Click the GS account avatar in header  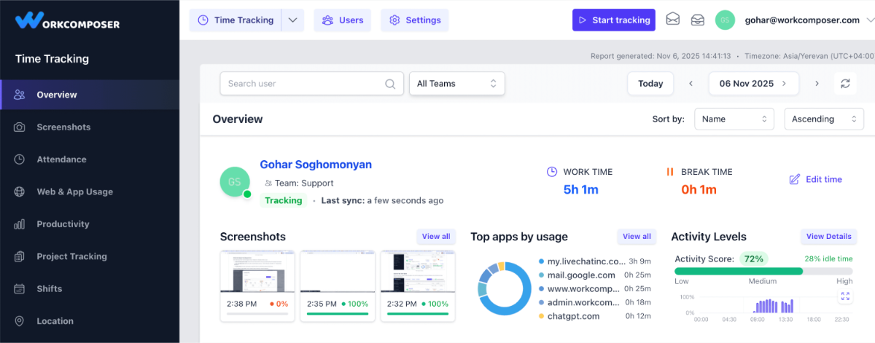(724, 20)
